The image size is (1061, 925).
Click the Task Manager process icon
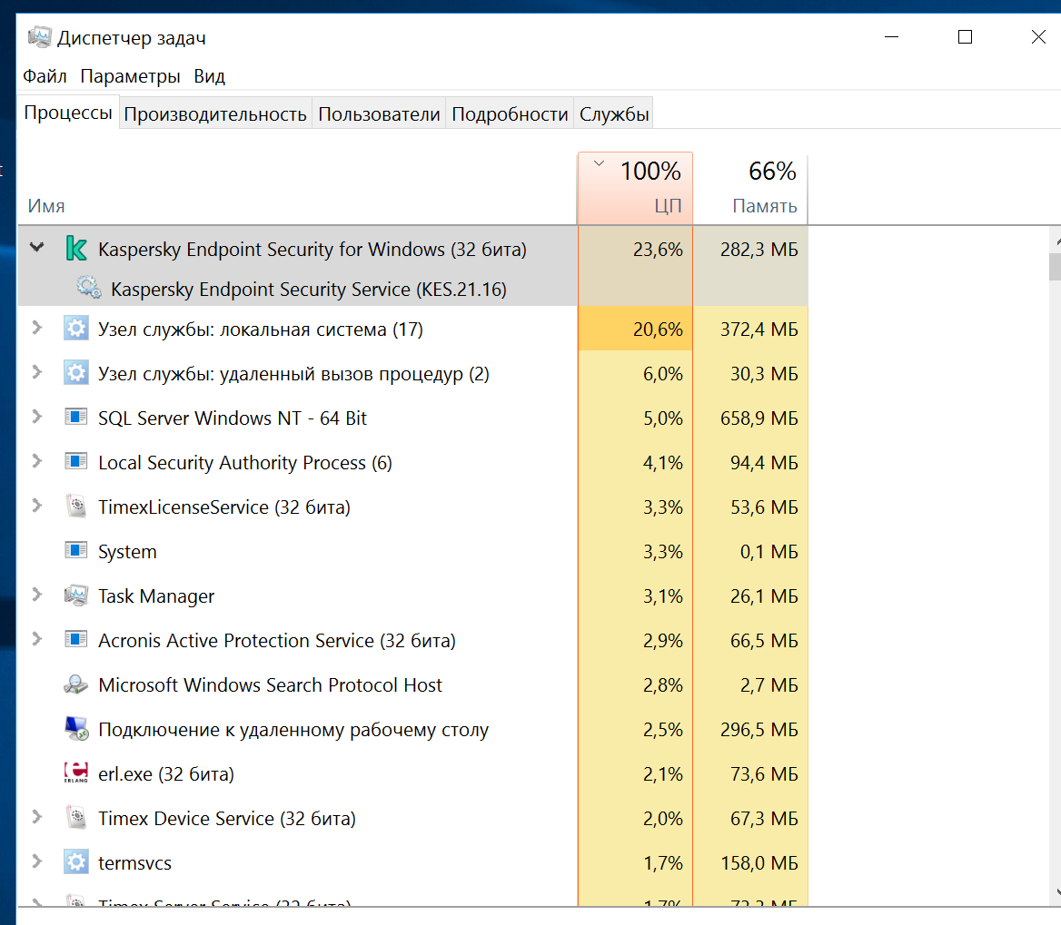tap(75, 595)
